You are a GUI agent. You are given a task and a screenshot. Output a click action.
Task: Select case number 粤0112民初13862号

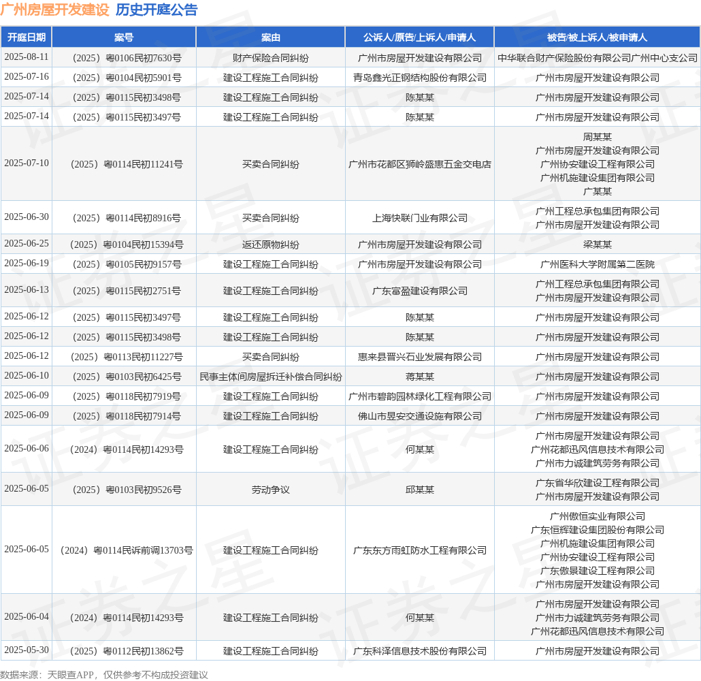tap(127, 651)
